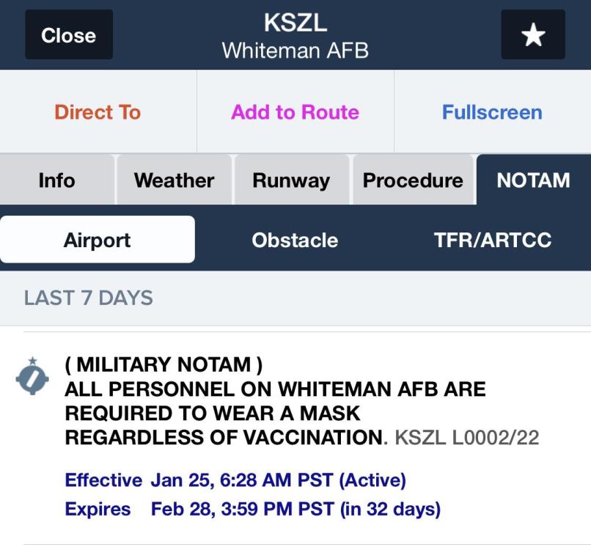Tap the Effective Jan 25 time line

pyautogui.click(x=235, y=480)
